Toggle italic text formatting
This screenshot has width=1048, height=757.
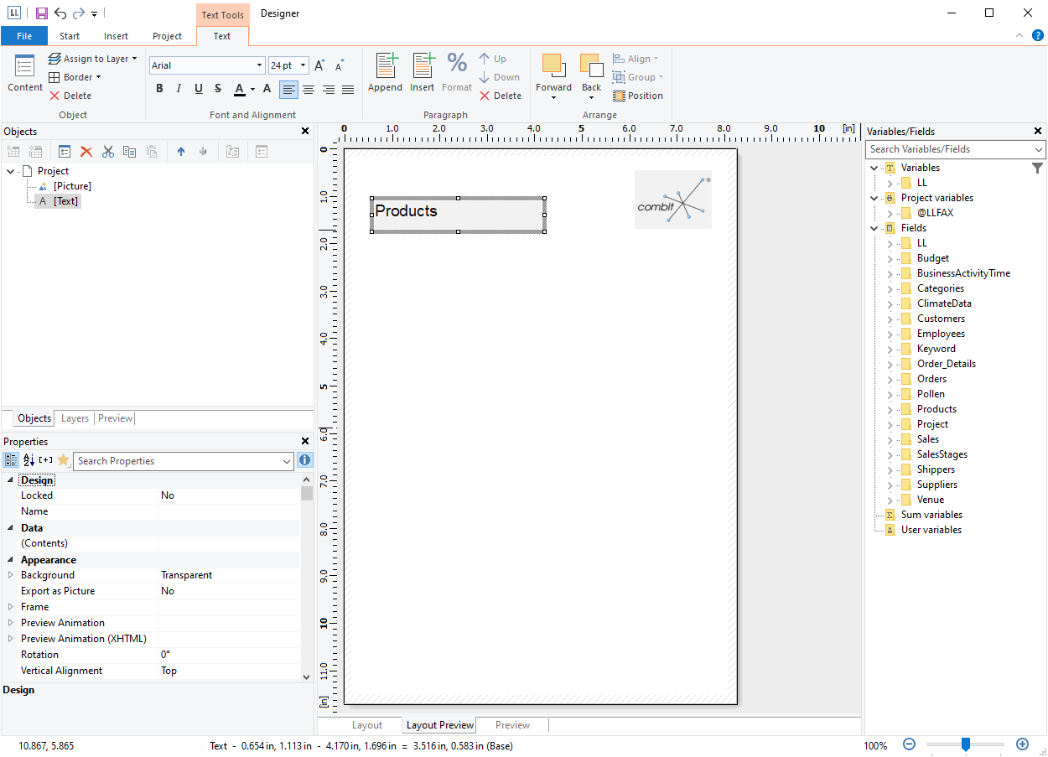point(179,89)
